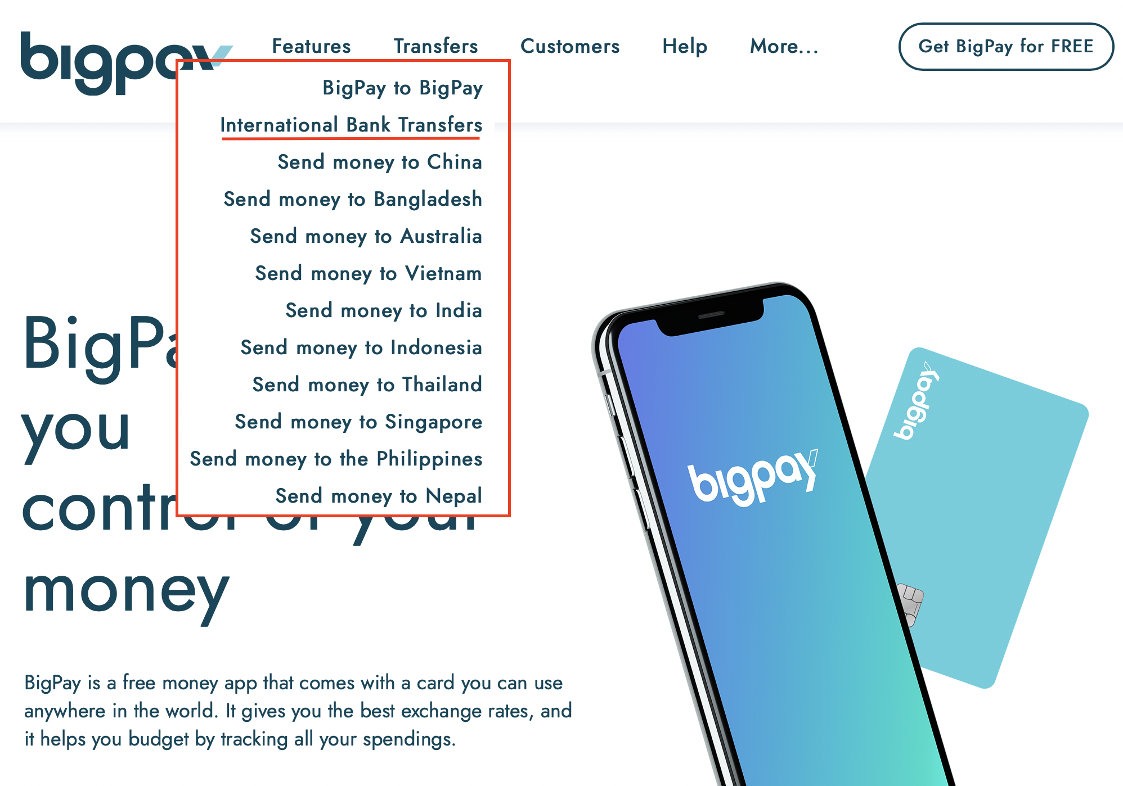The image size is (1123, 786).
Task: Open the Features menu
Action: click(311, 46)
